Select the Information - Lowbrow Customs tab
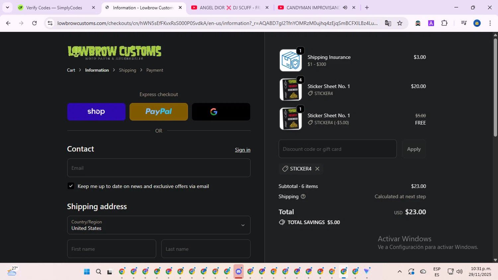The width and height of the screenshot is (498, 280). tap(143, 8)
